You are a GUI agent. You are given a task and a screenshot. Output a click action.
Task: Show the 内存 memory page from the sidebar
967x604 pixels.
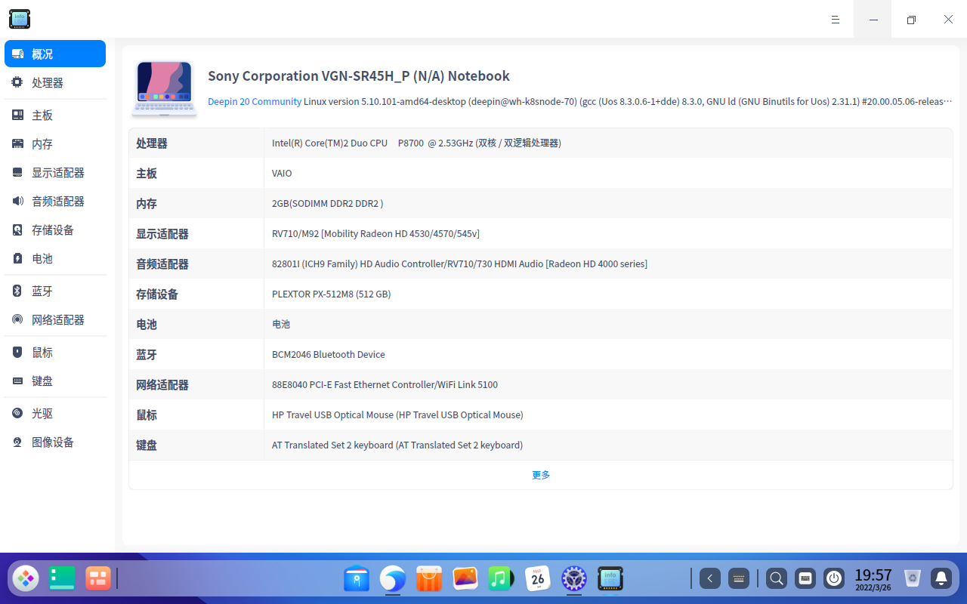pos(55,143)
